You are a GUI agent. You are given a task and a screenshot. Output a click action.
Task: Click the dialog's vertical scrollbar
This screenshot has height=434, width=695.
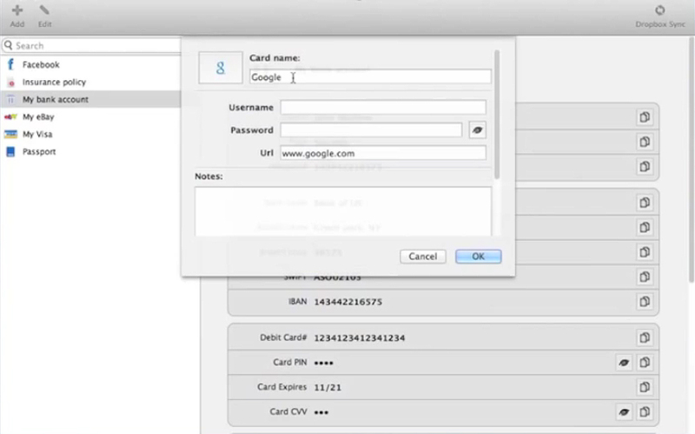(497, 116)
